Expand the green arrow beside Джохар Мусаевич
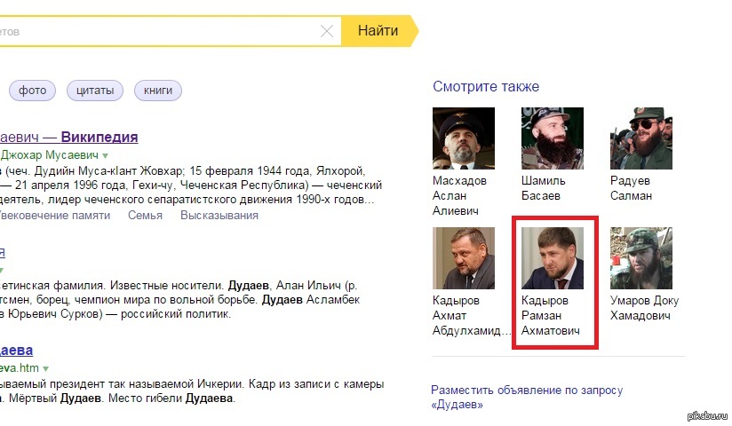The height and width of the screenshot is (426, 732). point(105,155)
